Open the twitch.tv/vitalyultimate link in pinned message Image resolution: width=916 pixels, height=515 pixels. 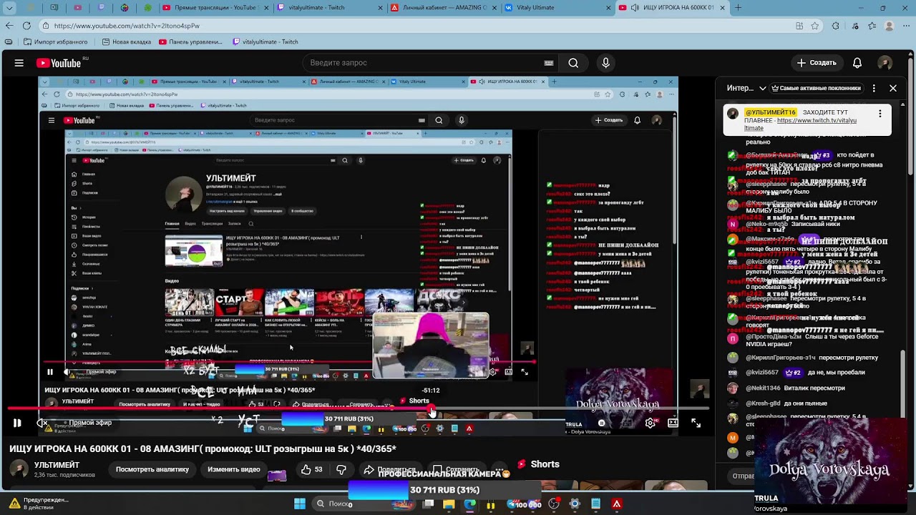pyautogui.click(x=801, y=124)
